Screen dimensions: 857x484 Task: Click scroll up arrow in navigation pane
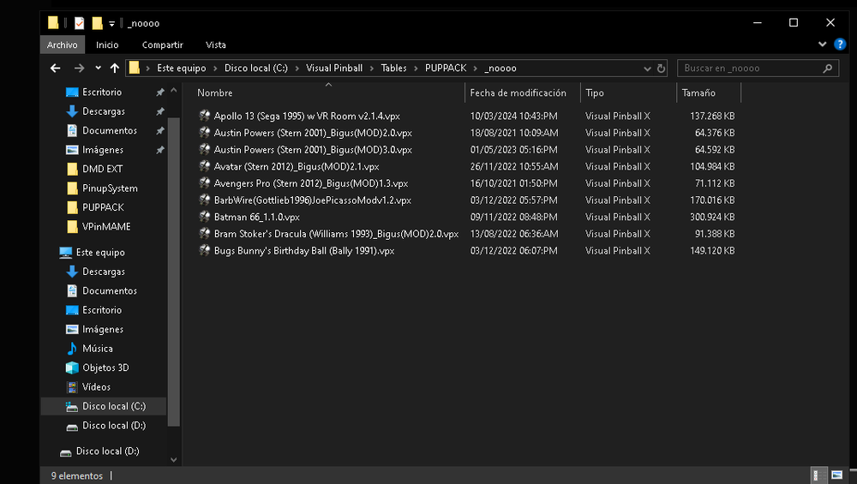point(174,91)
